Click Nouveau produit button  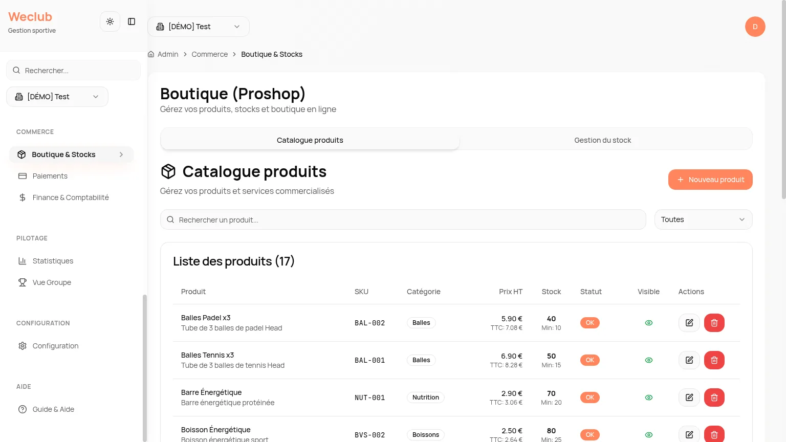[710, 180]
